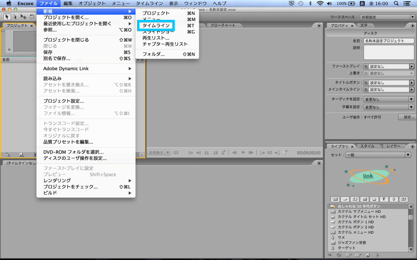This screenshot has height=260, width=417.
Task: Toggle menus filter button in Library
Action: pyautogui.click(x=335, y=199)
